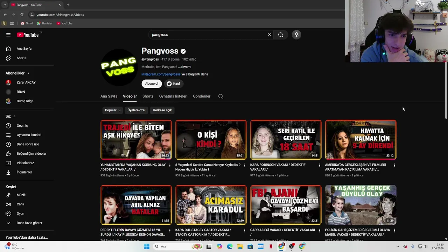Open the Oynatma listeleri channel tab

click(x=173, y=96)
